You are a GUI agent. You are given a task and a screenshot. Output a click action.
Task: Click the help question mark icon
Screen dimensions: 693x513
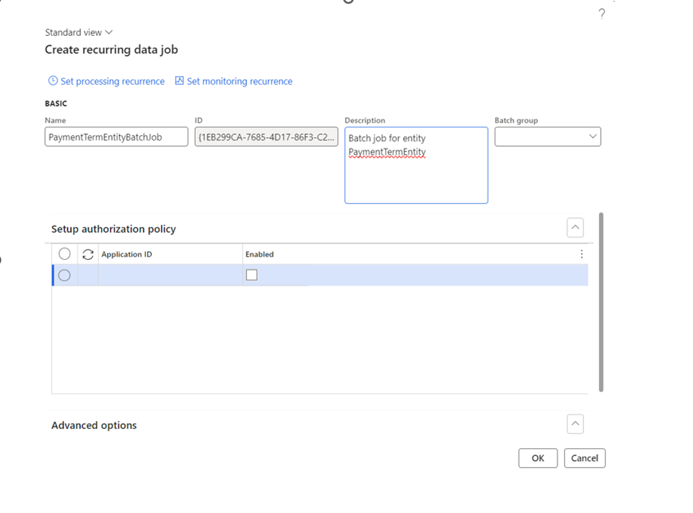[602, 14]
